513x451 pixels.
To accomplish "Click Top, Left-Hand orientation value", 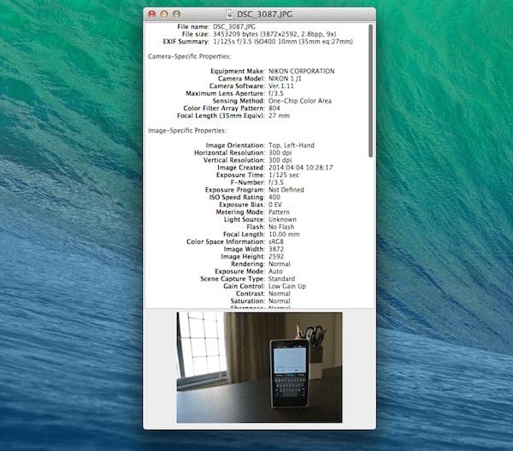I will pos(292,145).
